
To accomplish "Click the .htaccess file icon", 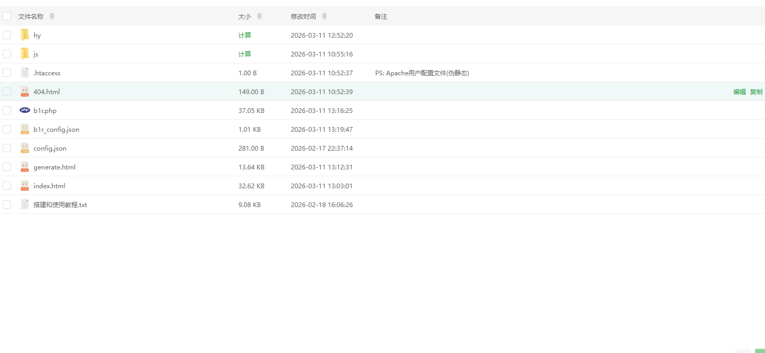I will pos(25,73).
